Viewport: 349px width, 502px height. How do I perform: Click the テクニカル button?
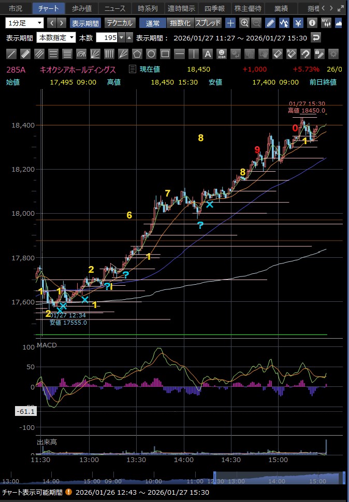[x=120, y=23]
